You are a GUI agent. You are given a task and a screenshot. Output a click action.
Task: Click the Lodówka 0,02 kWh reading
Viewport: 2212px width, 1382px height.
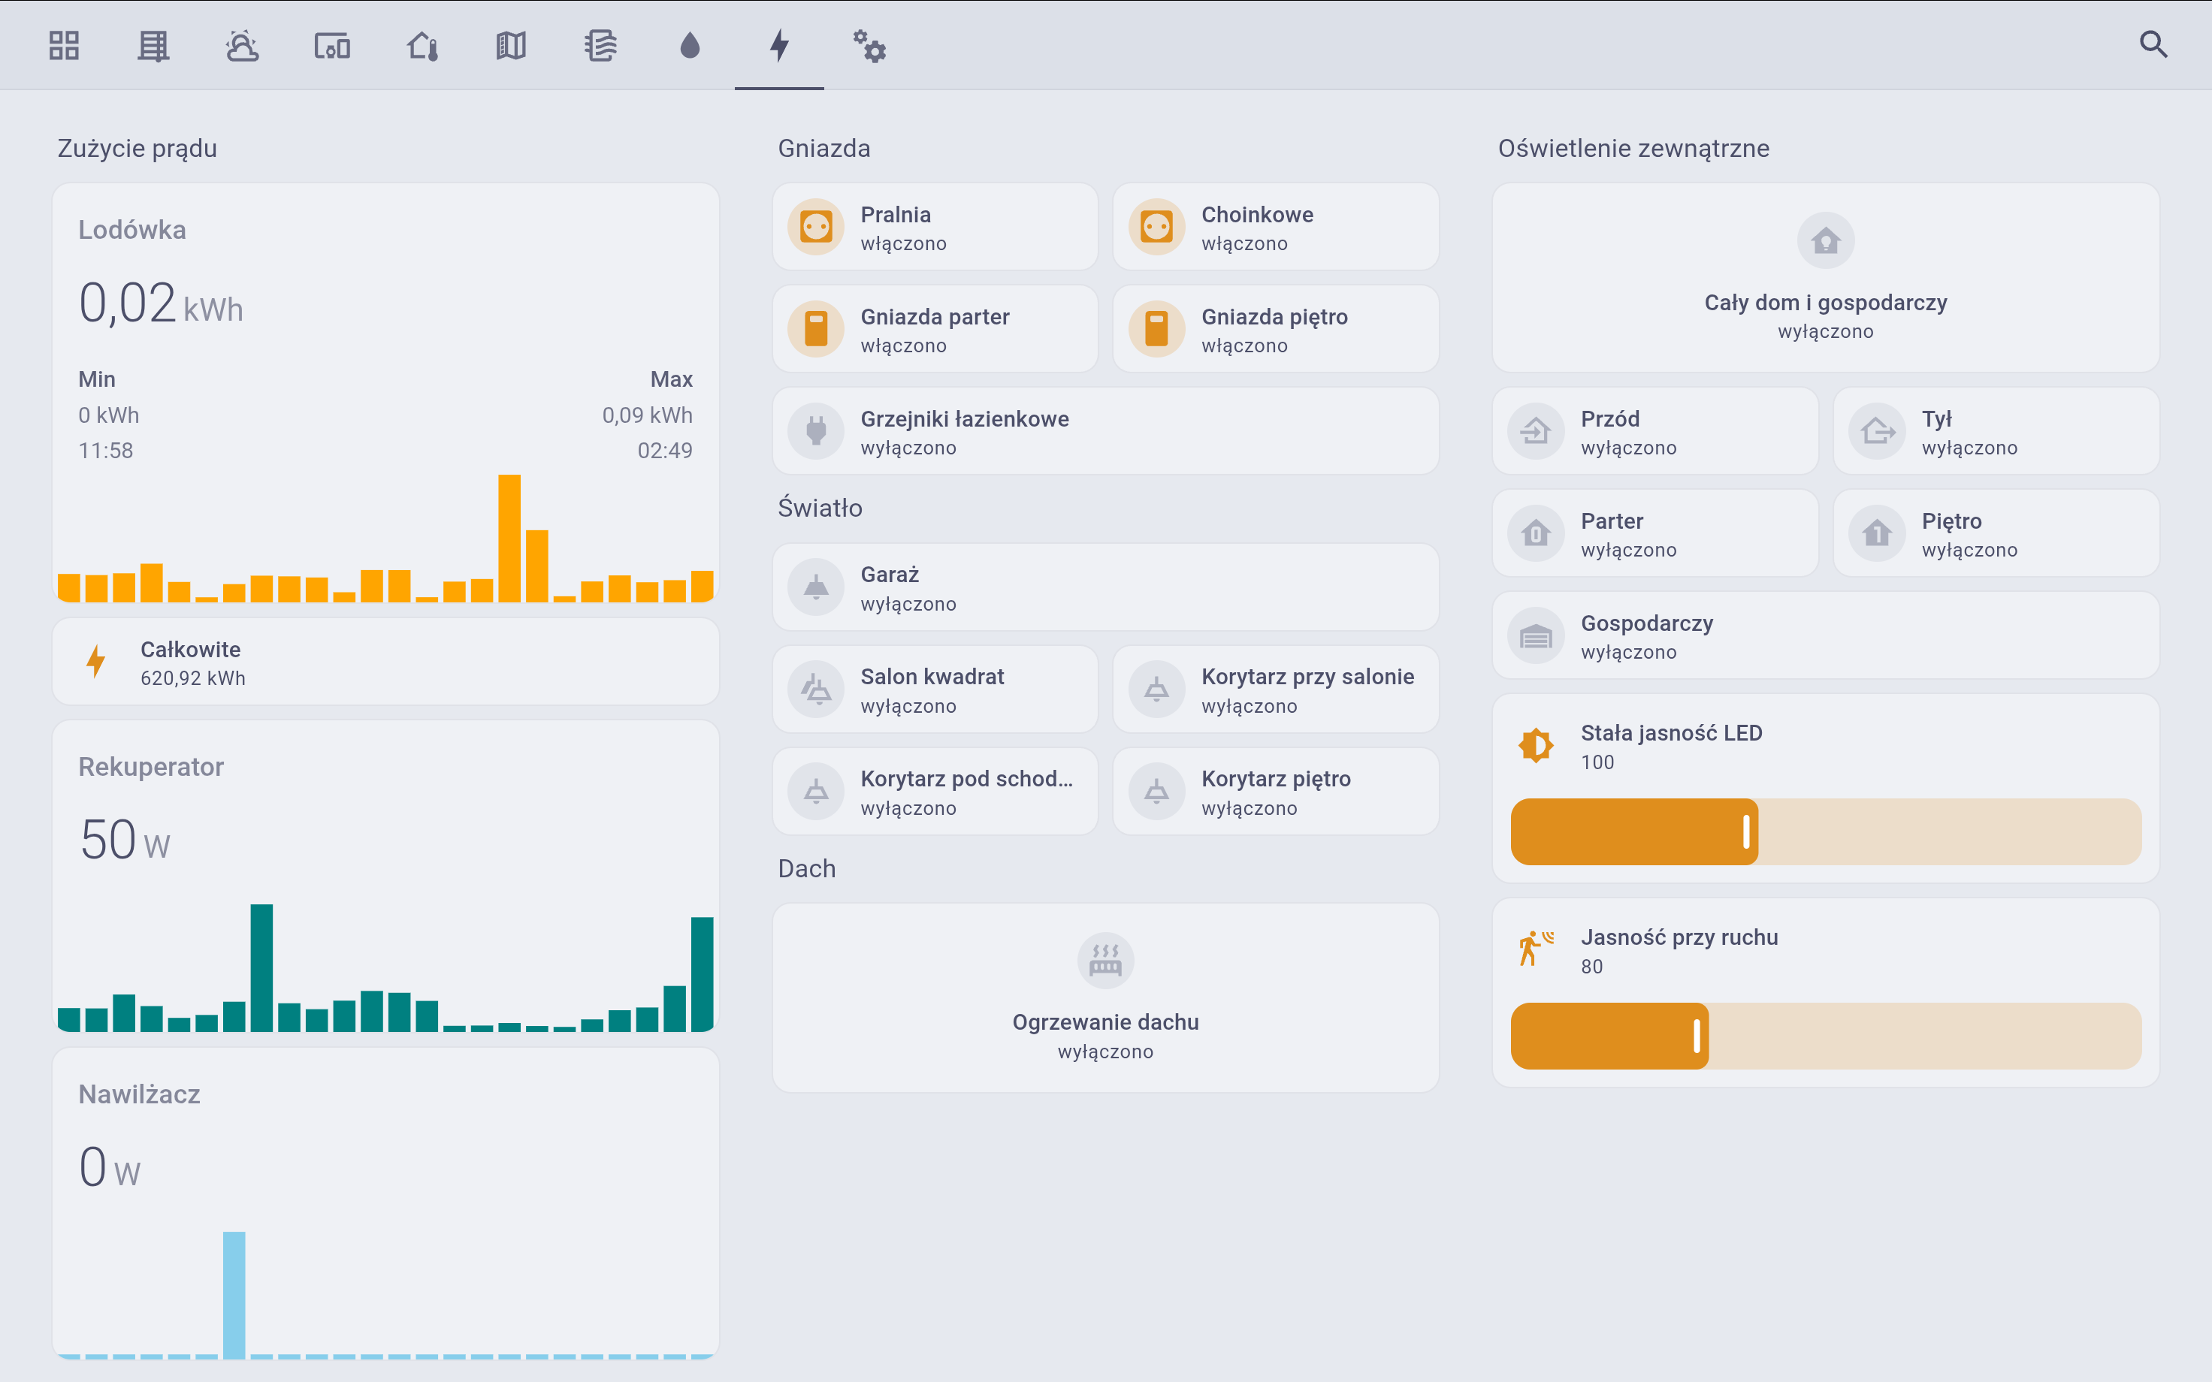coord(161,303)
